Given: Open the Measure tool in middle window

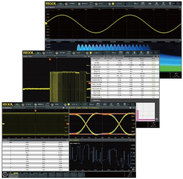Looking at the screenshot, I should point(121,53).
